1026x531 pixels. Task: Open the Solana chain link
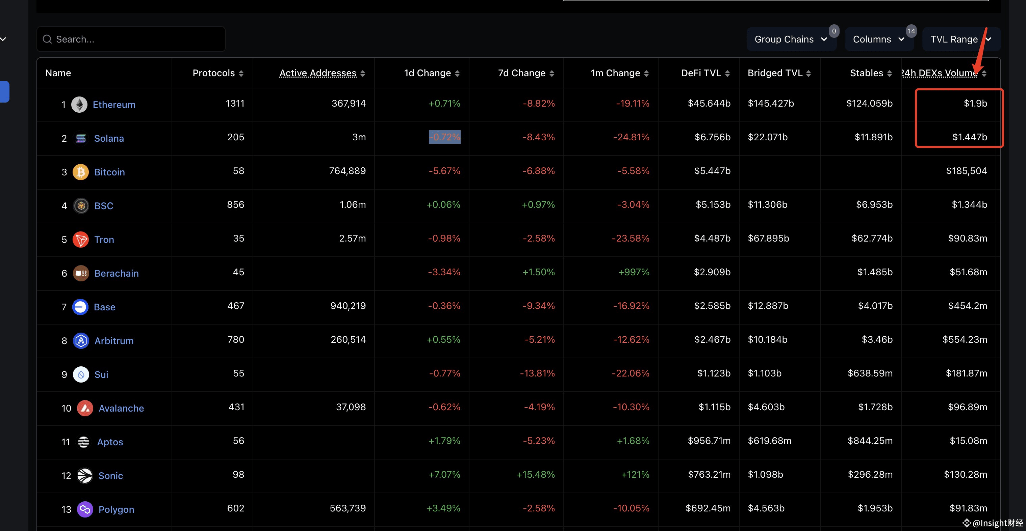[109, 138]
